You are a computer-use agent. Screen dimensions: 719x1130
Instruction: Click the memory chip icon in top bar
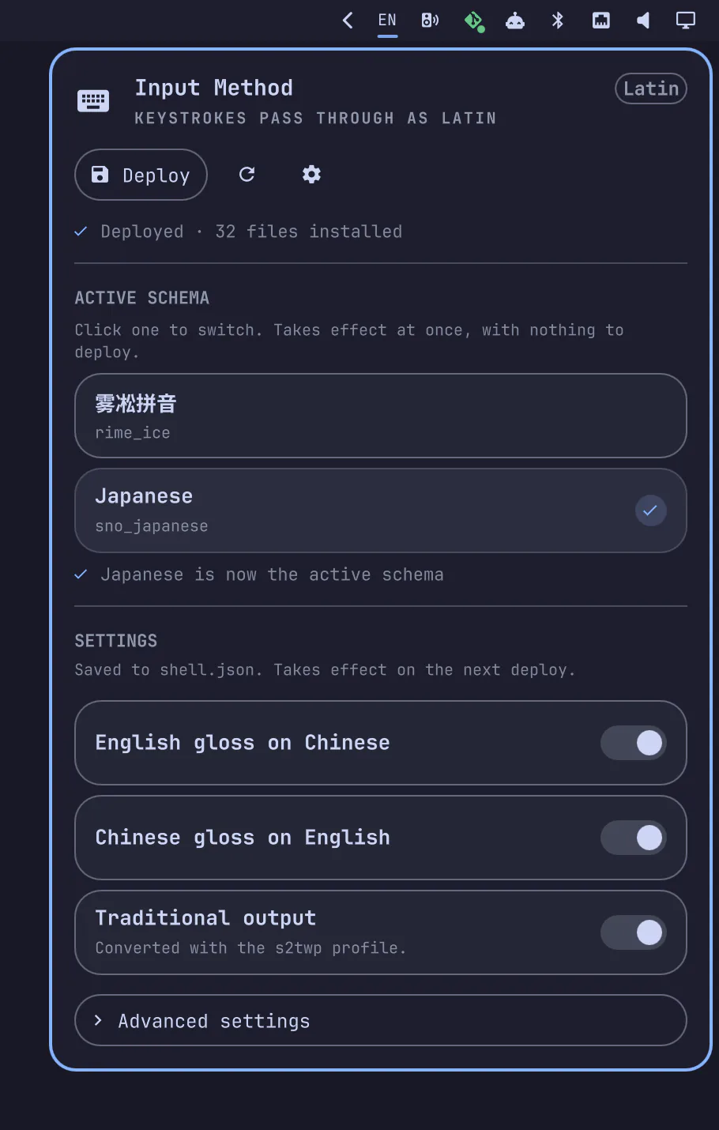(x=601, y=21)
